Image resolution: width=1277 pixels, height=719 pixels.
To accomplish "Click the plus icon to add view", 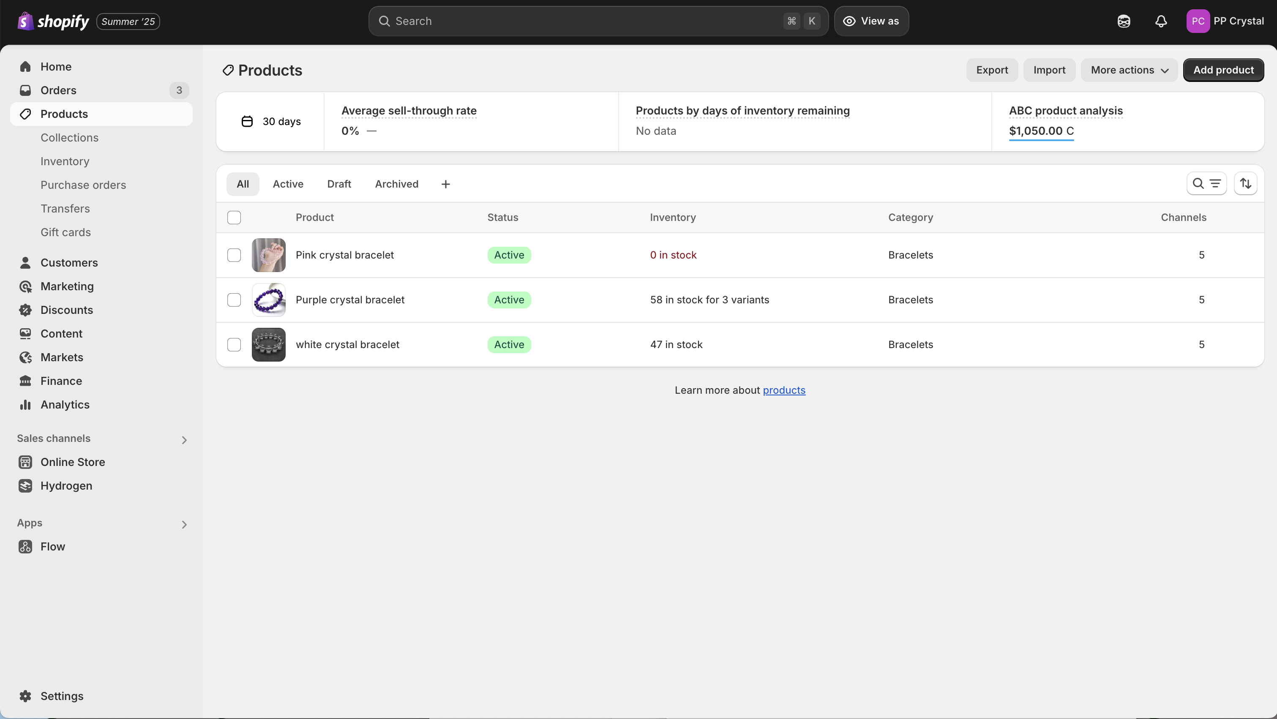I will pyautogui.click(x=445, y=184).
